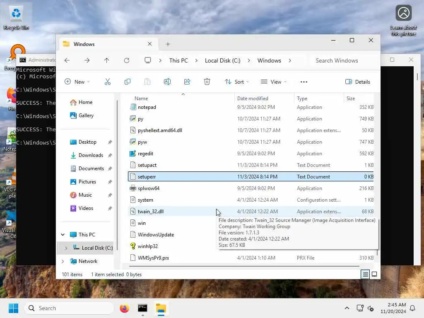
Task: Expand the Network tree node
Action: click(63, 261)
